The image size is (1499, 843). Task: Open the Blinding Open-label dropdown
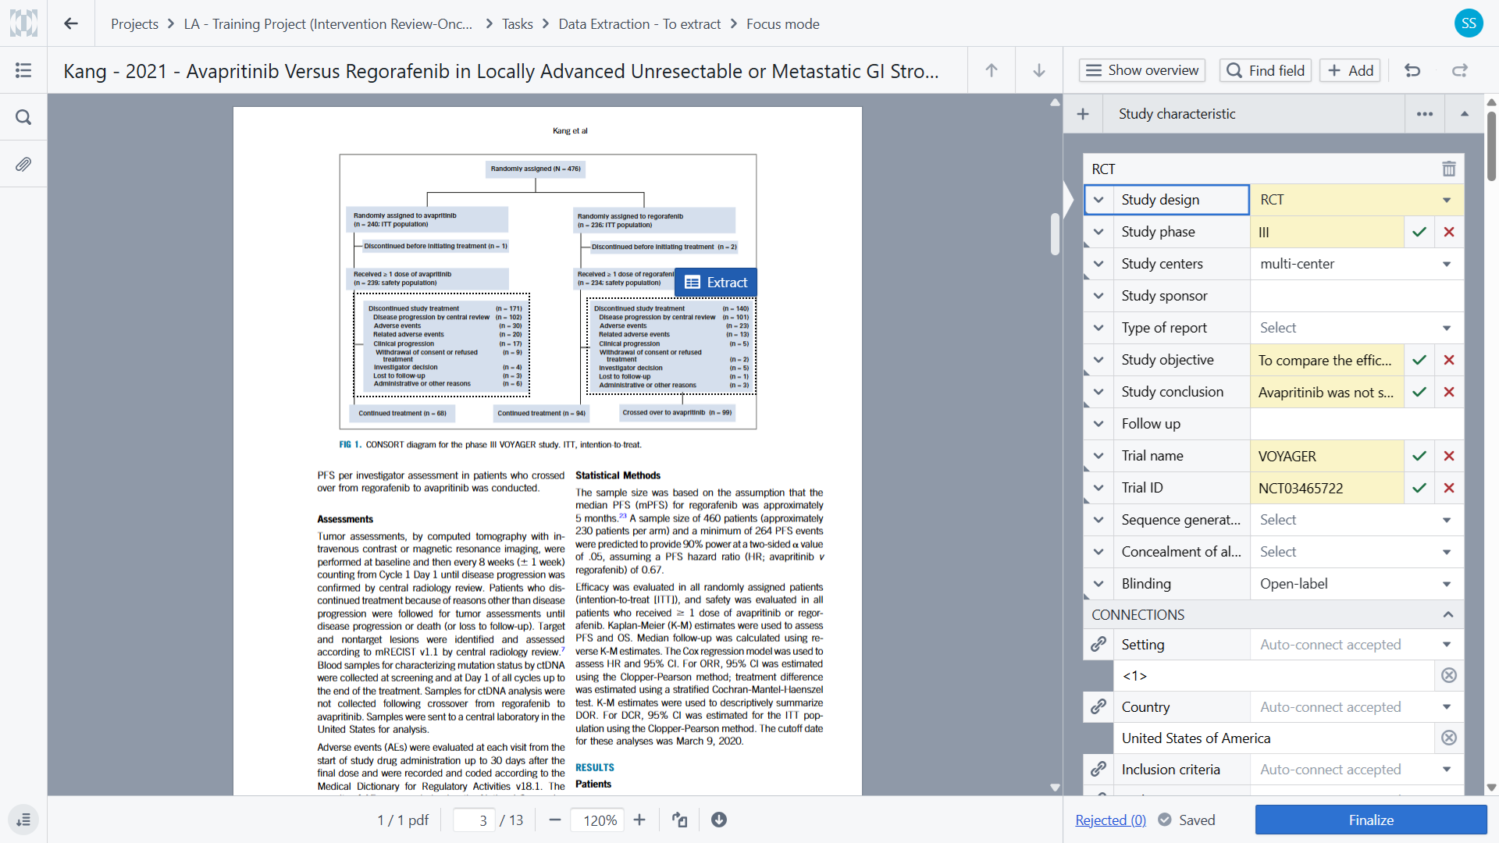[1356, 584]
